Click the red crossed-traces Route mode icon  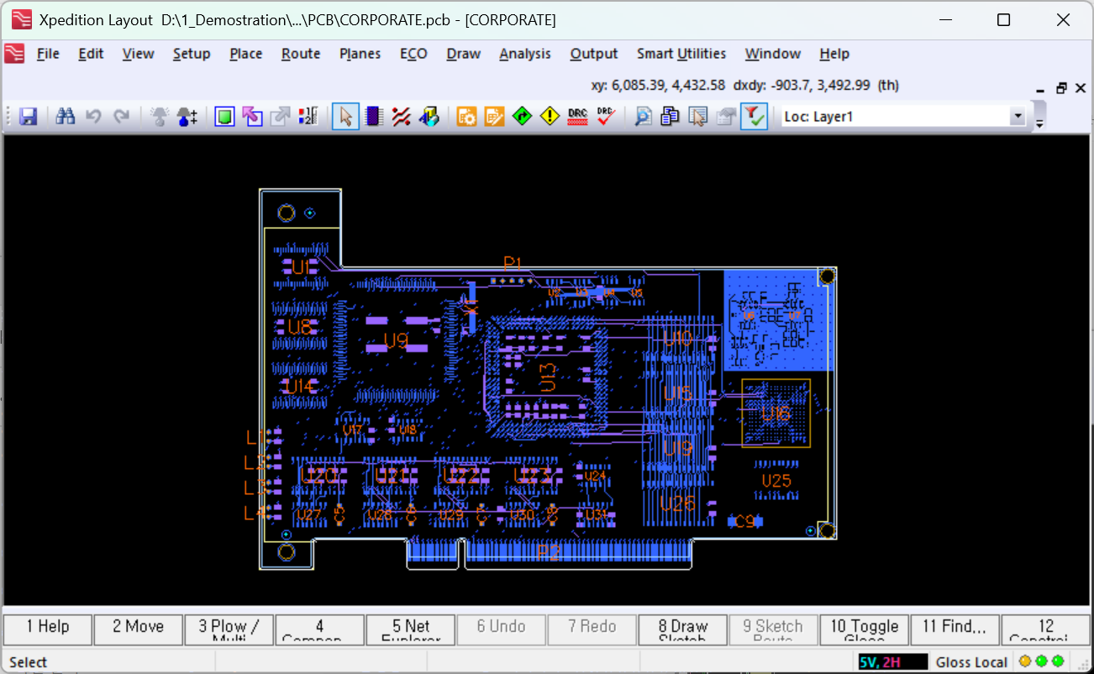[x=402, y=117]
